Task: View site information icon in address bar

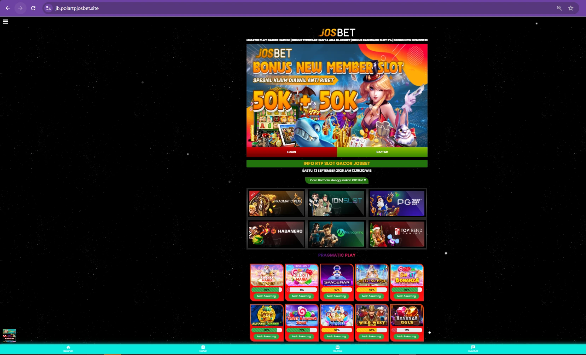Action: click(48, 8)
